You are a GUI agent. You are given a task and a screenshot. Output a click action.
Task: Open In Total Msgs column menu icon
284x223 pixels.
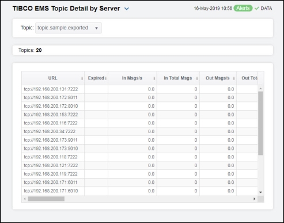(197, 78)
